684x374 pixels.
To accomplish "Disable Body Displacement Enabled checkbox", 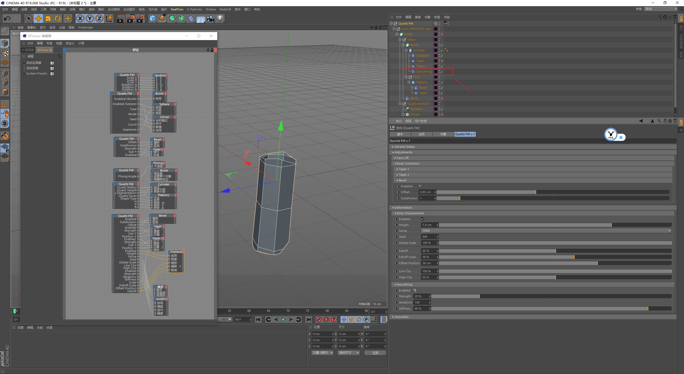I will tap(422, 219).
